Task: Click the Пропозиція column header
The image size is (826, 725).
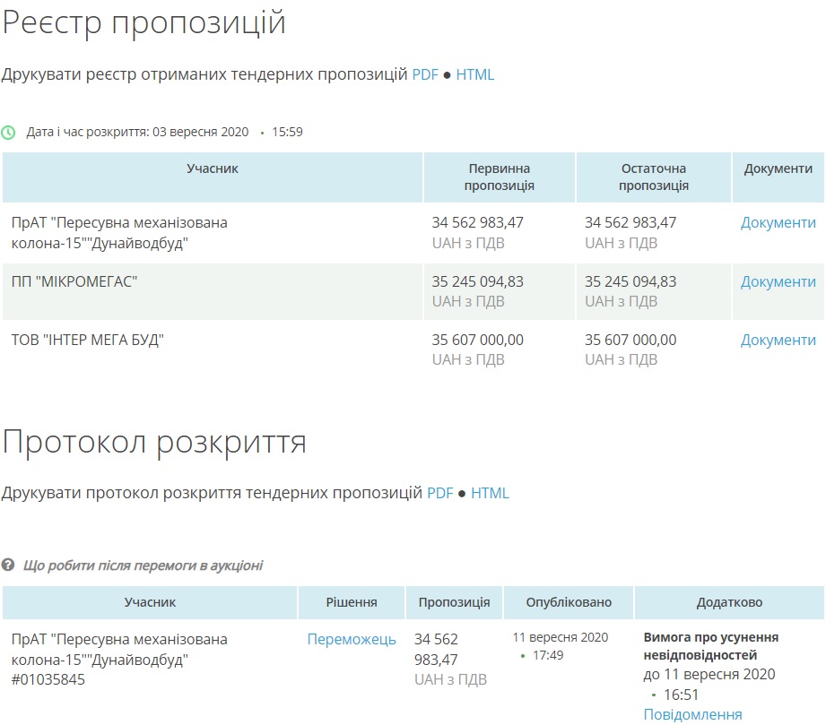Action: click(454, 602)
